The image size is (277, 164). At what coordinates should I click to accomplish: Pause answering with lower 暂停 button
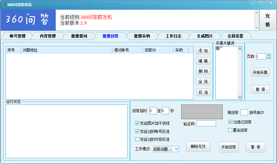256,147
